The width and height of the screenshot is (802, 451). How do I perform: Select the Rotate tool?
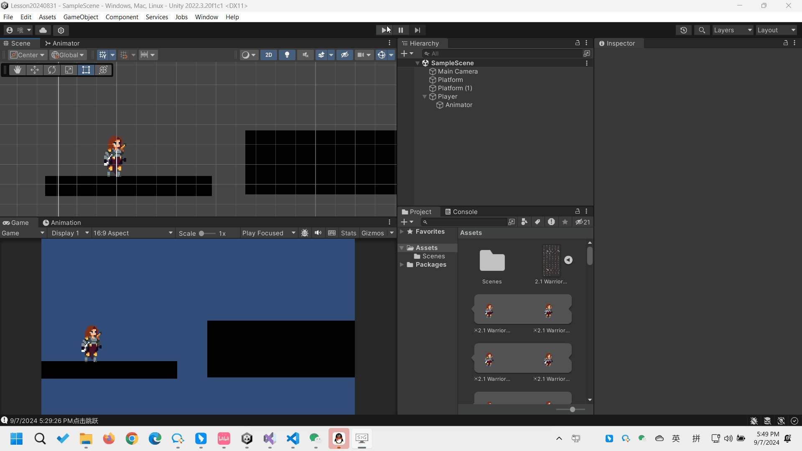click(x=52, y=70)
